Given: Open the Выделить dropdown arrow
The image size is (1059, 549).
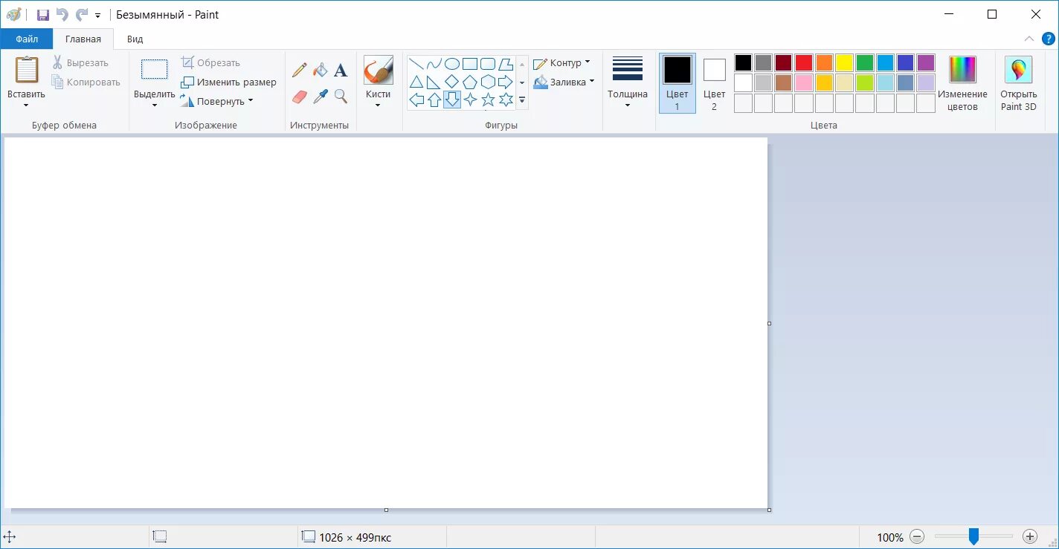Looking at the screenshot, I should 155,105.
